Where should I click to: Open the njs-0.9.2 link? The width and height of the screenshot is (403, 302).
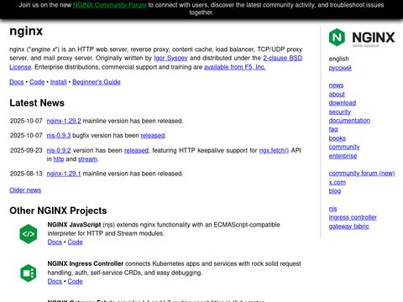click(x=59, y=150)
